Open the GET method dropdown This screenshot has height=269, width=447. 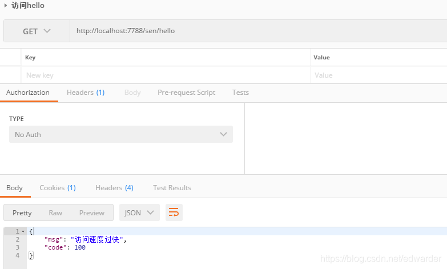37,31
